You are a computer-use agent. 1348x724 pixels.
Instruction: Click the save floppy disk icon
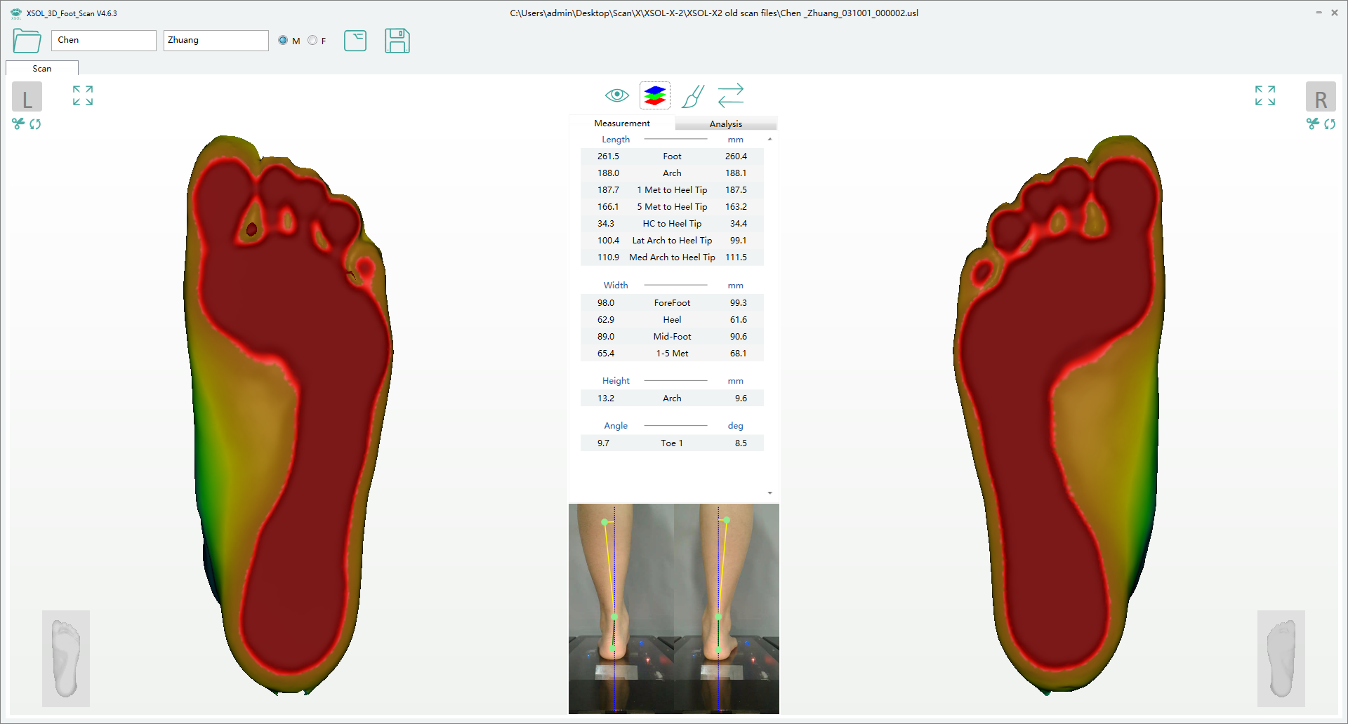pos(397,41)
